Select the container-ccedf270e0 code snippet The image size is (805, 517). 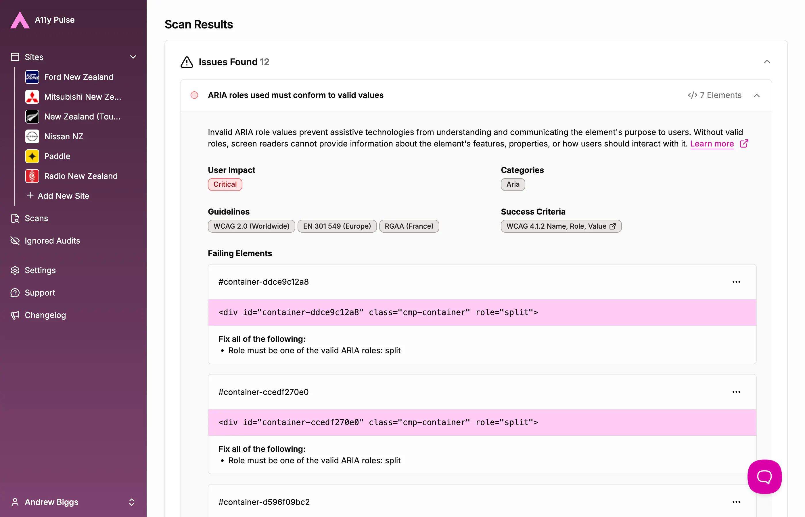point(482,422)
